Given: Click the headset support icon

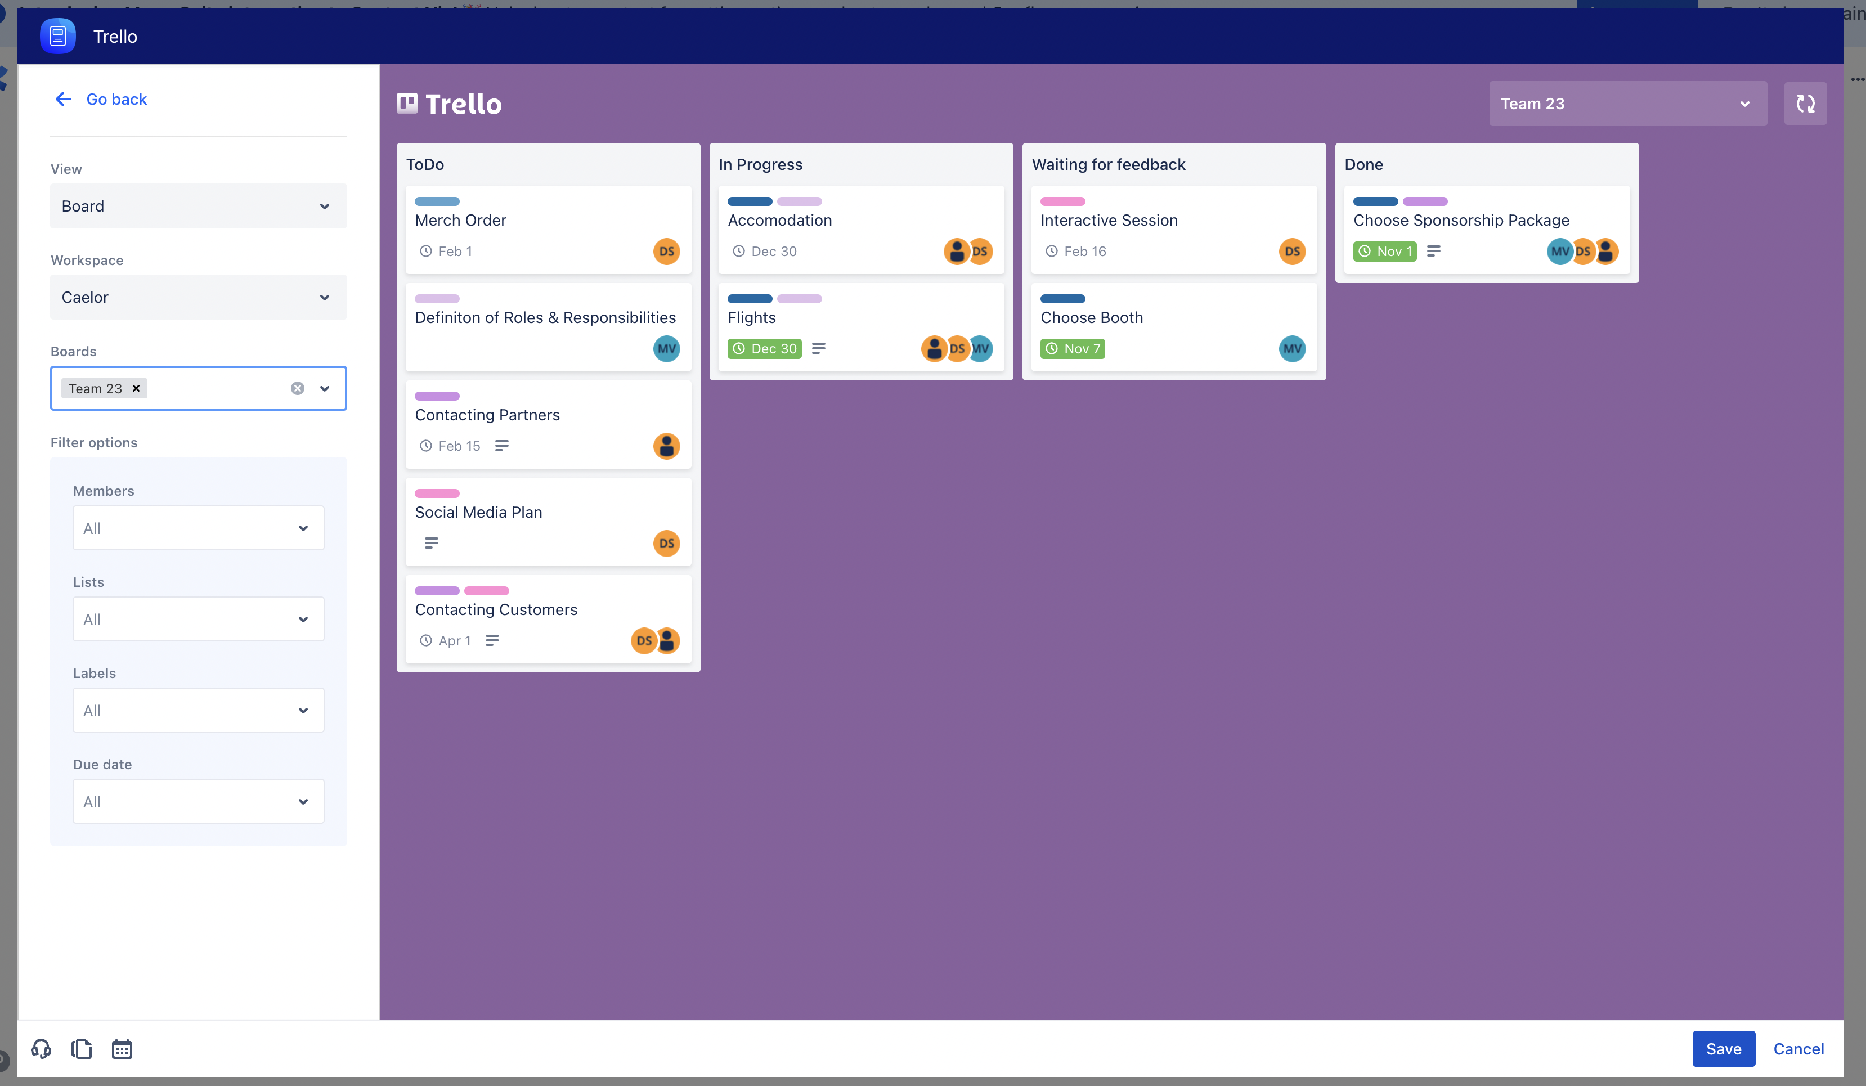Looking at the screenshot, I should [41, 1048].
